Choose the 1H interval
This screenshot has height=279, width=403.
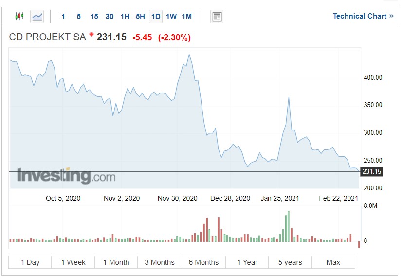tap(125, 17)
